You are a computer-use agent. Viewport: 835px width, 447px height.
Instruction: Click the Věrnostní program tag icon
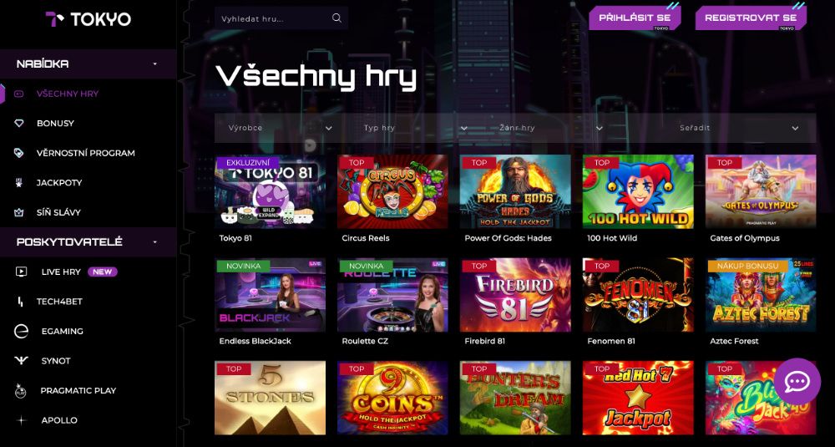click(19, 153)
